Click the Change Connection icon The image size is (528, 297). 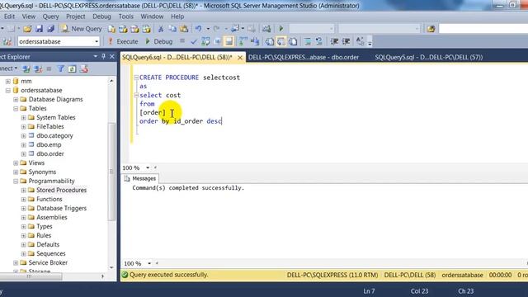tap(7, 42)
